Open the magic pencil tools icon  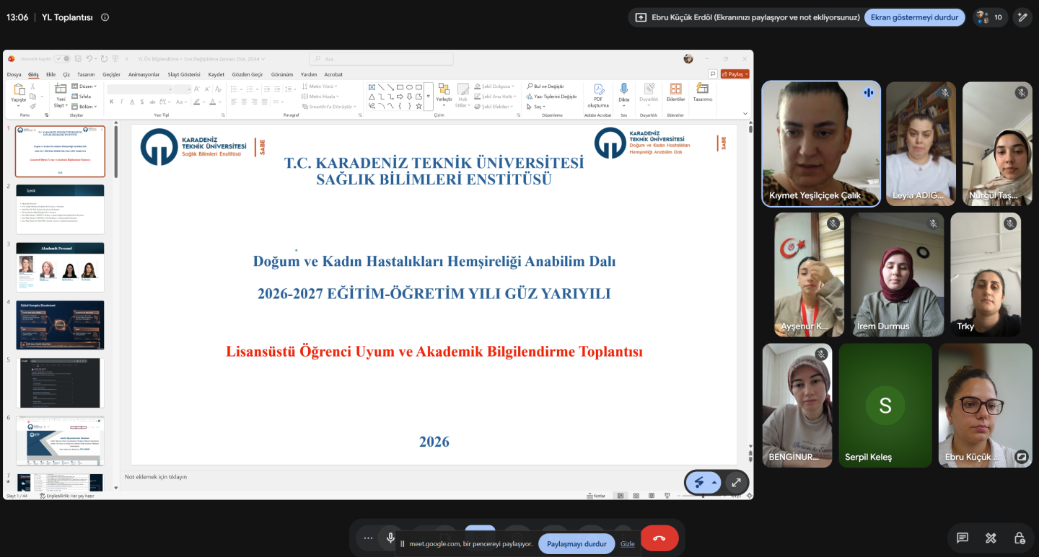pos(1022,17)
